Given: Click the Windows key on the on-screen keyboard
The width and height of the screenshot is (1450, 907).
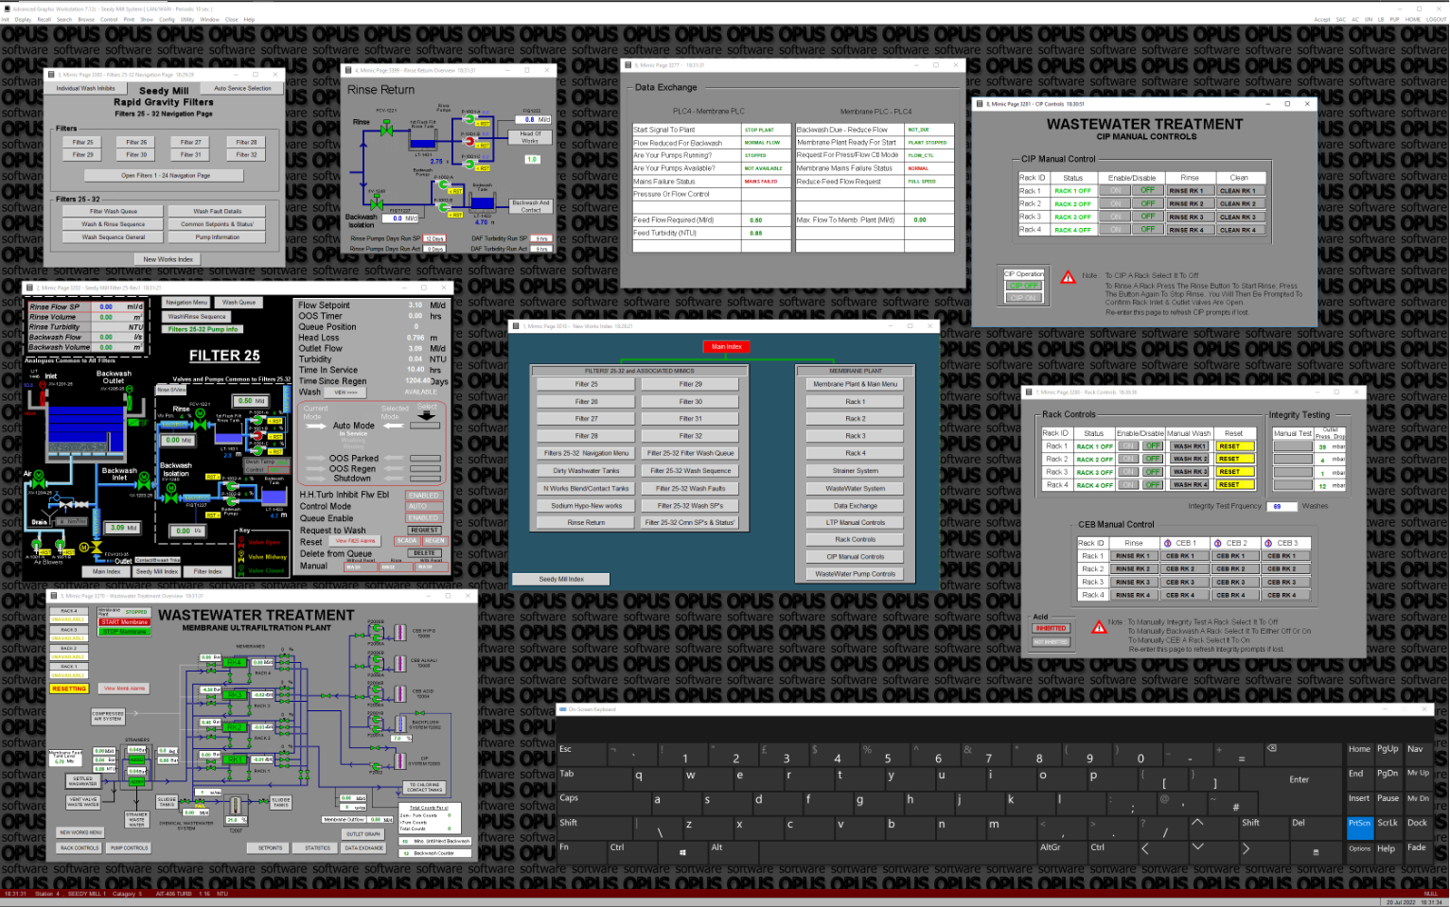Looking at the screenshot, I should click(x=683, y=852).
